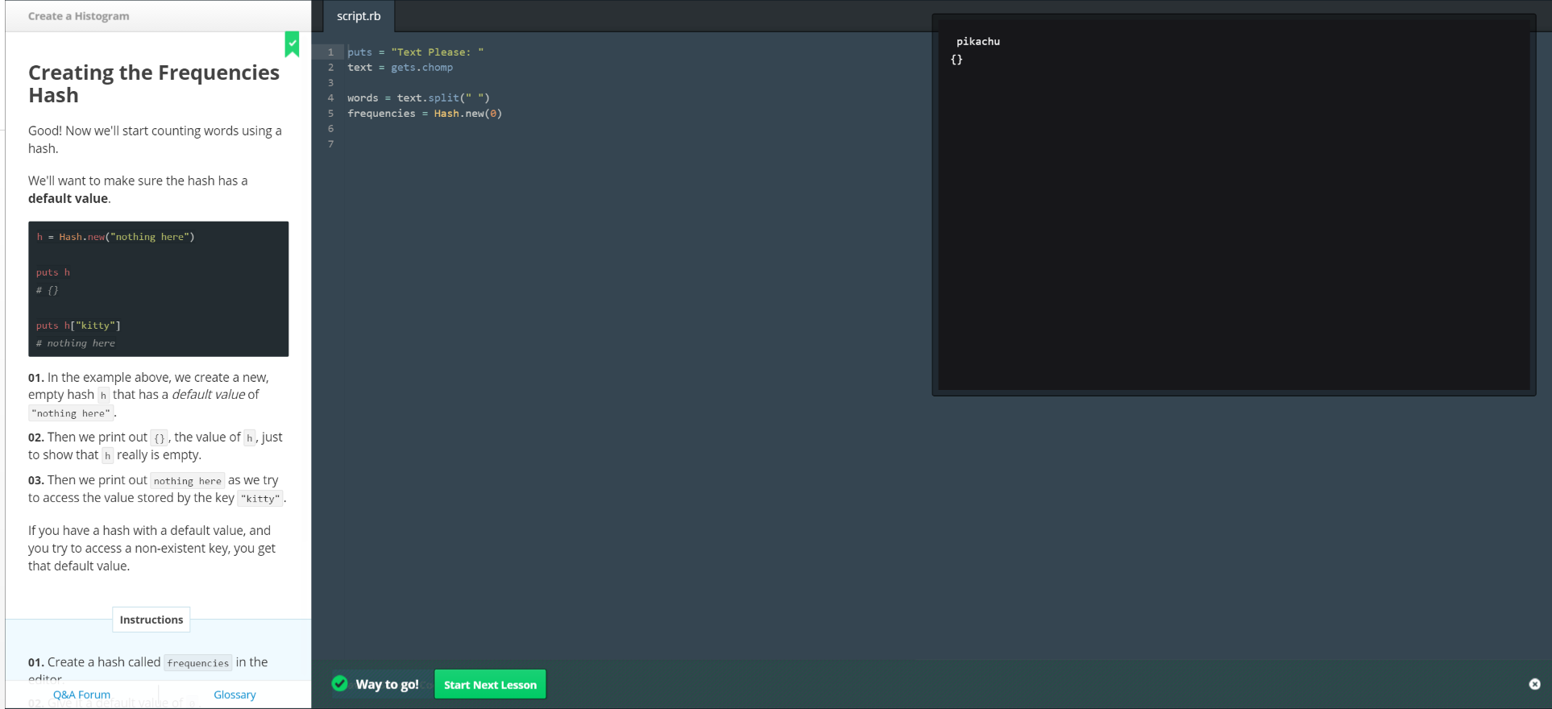Screen dimensions: 1552x709
Task: Click the inline frequencies code tag in instructions
Action: tap(198, 663)
